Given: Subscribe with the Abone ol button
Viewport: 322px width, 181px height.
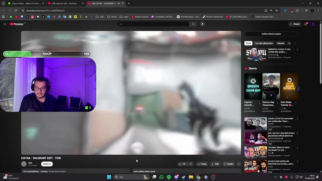Looking at the screenshot, I should coord(47,164).
